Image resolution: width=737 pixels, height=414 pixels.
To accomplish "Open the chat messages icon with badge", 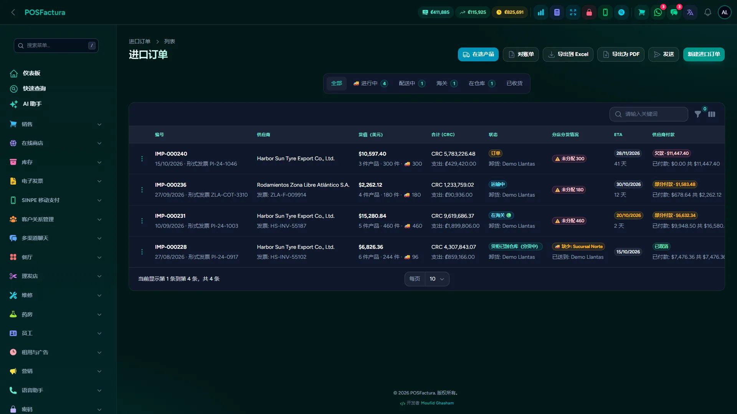I will pos(674,12).
